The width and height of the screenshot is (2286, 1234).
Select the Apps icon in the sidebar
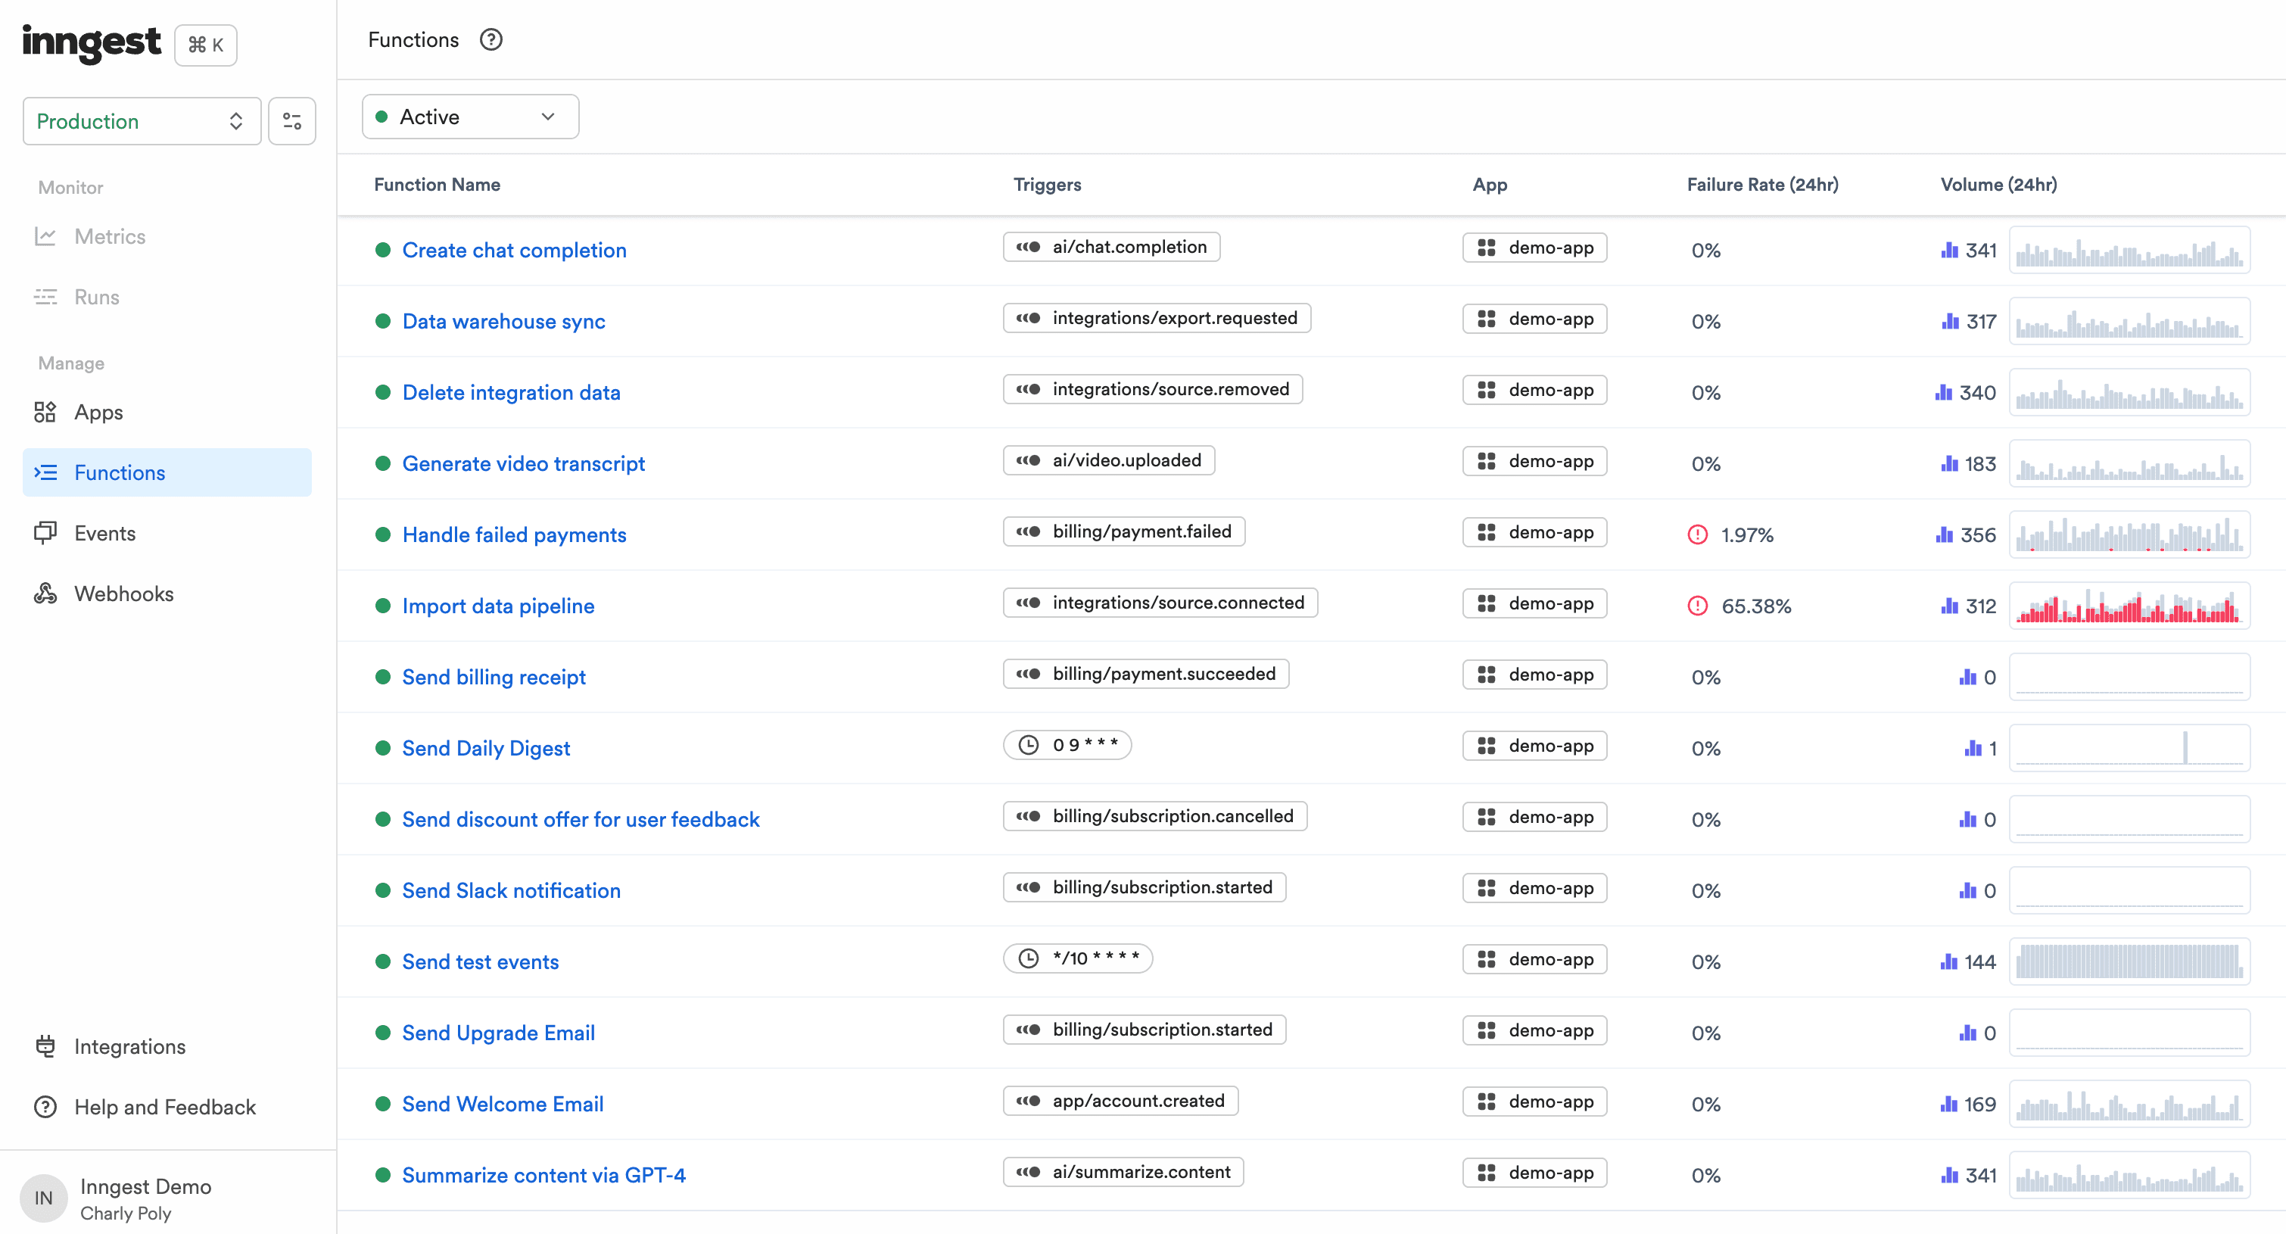pyautogui.click(x=45, y=412)
